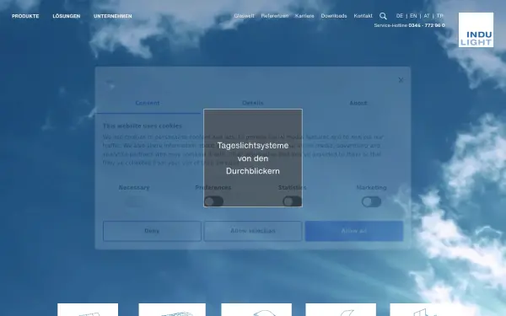Click the INDU LIGHT logo
This screenshot has height=316, width=506.
pyautogui.click(x=476, y=30)
